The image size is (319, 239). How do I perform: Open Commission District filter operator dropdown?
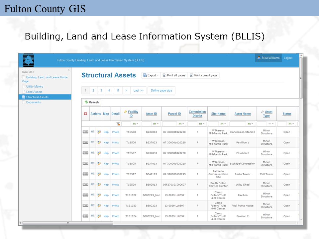coord(202,123)
